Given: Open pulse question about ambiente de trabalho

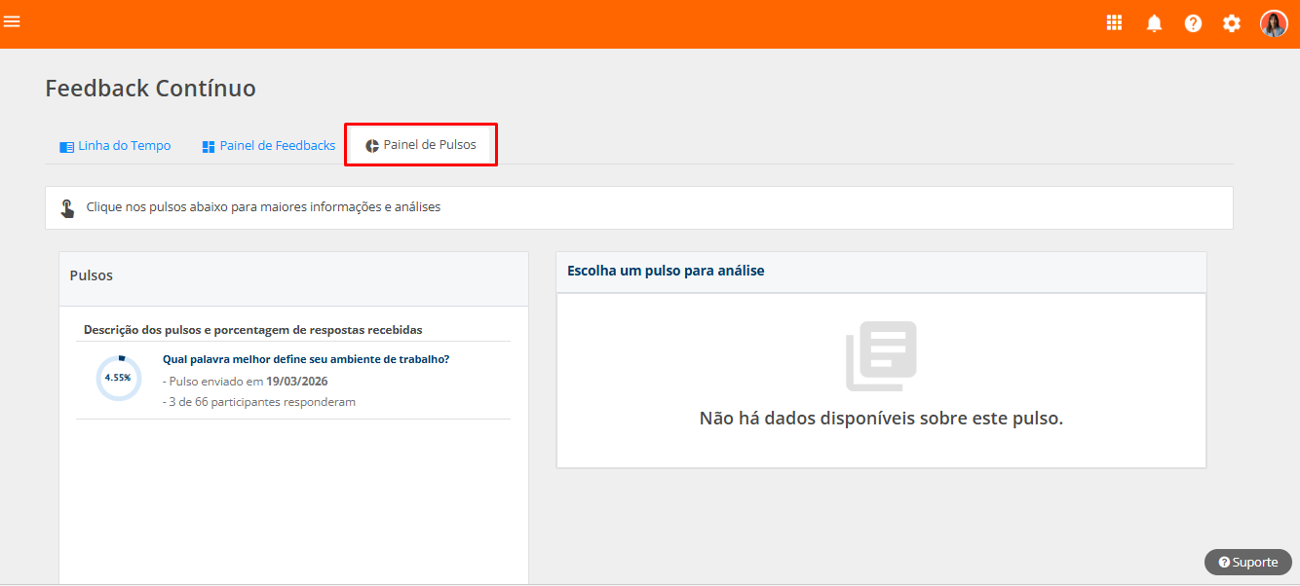Looking at the screenshot, I should 306,359.
